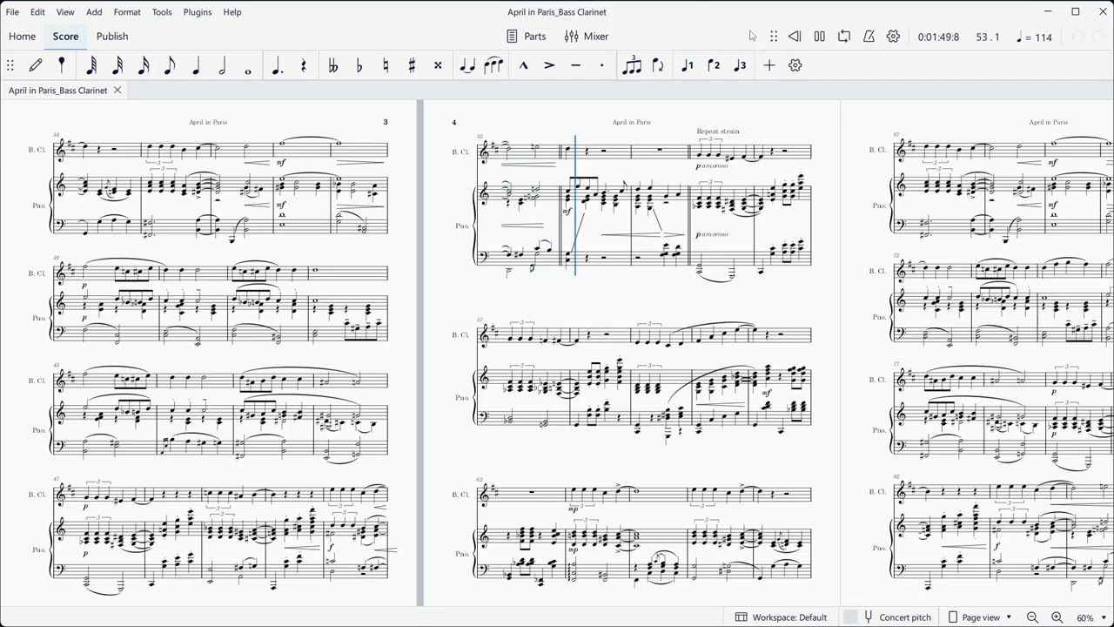Image resolution: width=1114 pixels, height=627 pixels.
Task: Click Workspace: Default in status bar
Action: pos(781,617)
